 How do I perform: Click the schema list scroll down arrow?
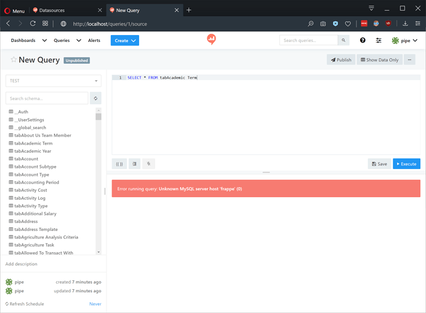click(98, 252)
